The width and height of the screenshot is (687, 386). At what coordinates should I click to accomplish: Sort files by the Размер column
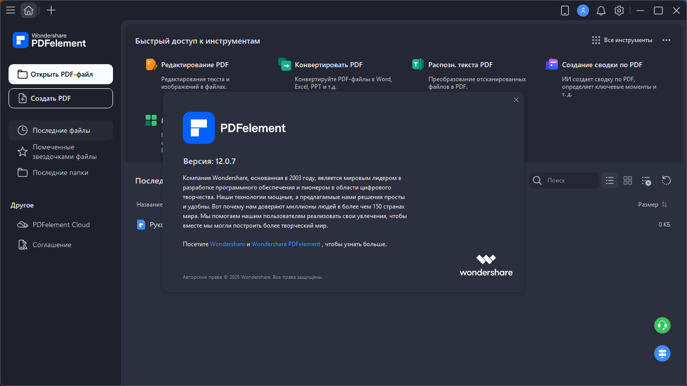click(652, 205)
